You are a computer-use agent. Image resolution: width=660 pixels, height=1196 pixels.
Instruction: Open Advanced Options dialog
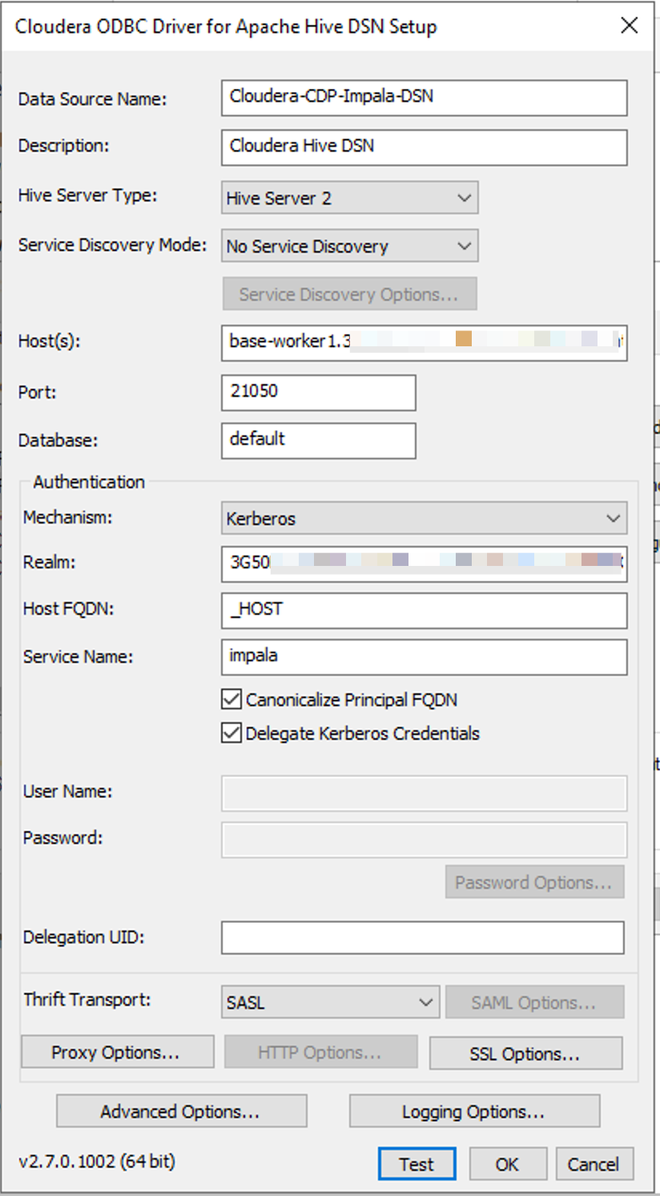click(181, 1112)
